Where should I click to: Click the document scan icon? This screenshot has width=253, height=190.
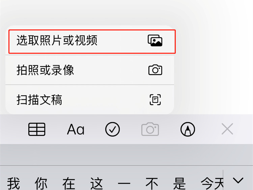click(155, 100)
